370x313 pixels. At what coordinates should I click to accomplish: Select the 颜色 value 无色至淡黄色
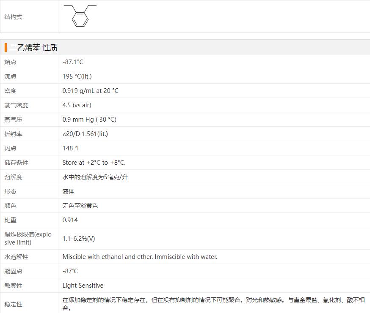coord(80,206)
